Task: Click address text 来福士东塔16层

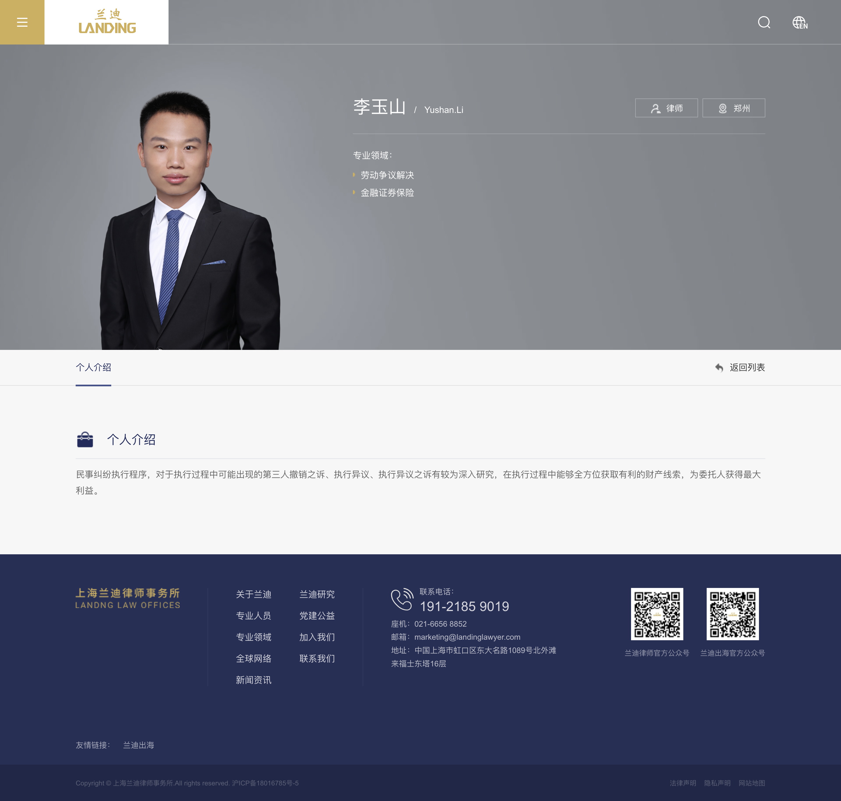Action: click(x=419, y=664)
